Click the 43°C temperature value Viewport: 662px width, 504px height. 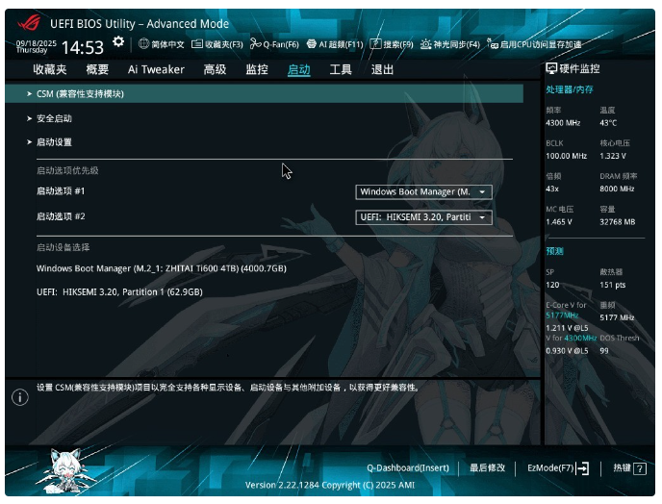click(x=608, y=123)
